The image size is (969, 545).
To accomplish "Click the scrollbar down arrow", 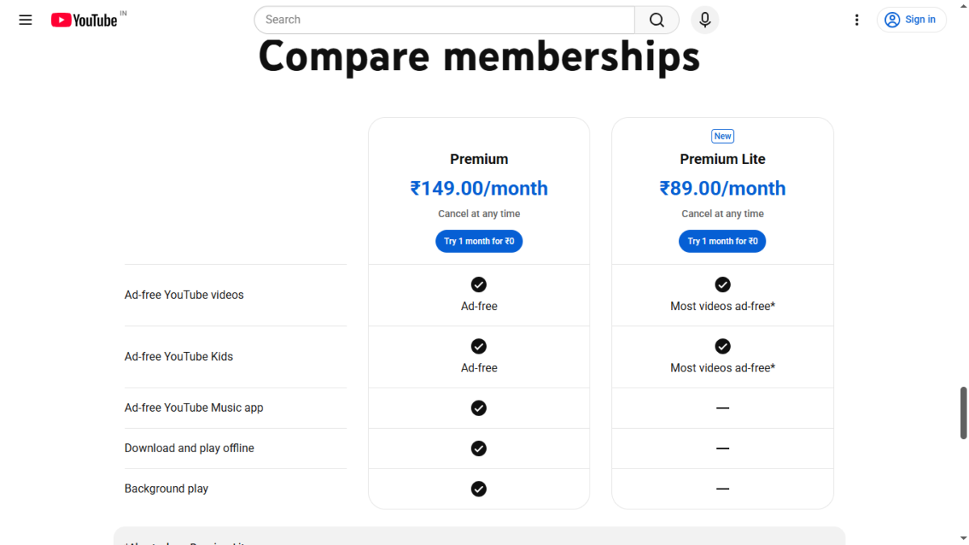I will 962,538.
